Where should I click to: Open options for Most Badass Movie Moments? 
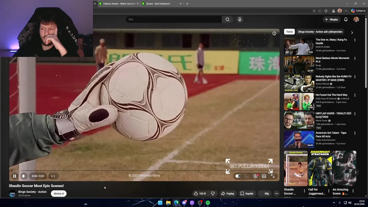coord(355,58)
